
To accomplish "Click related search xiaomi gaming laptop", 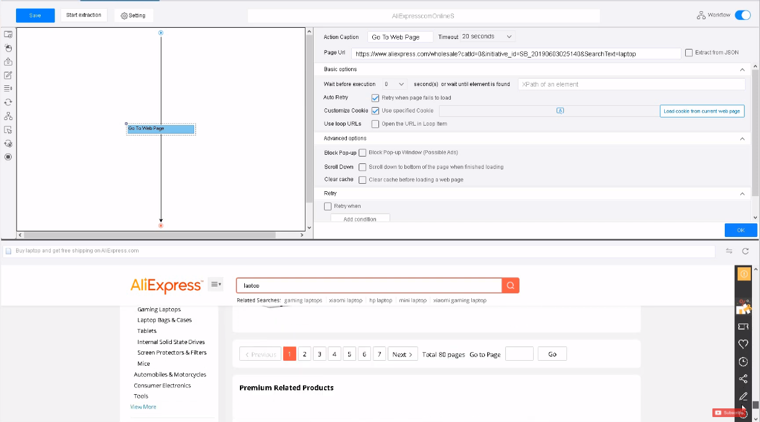I will pos(459,300).
